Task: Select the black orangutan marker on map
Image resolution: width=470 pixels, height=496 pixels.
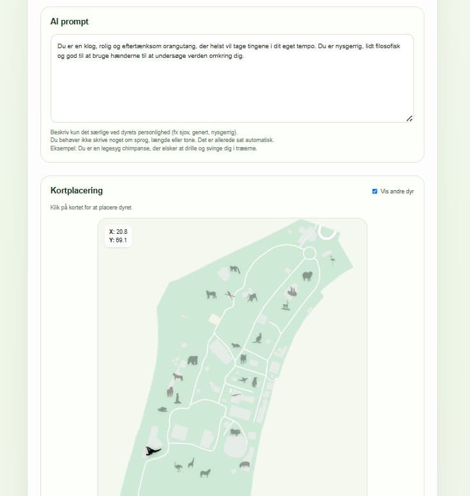Action: pyautogui.click(x=153, y=451)
